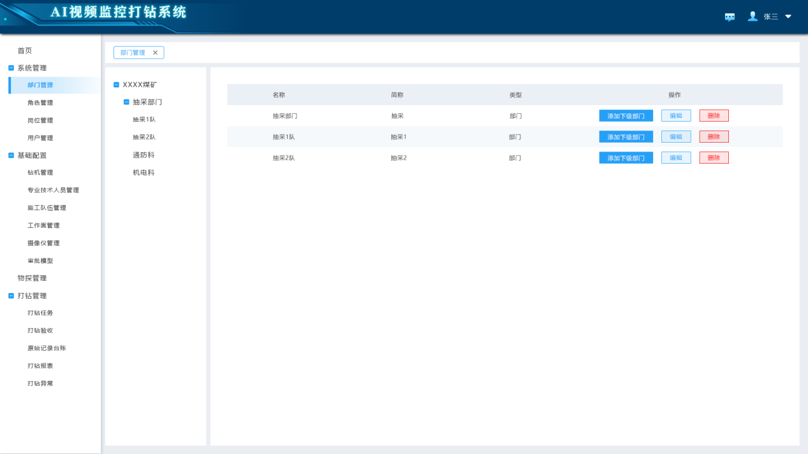Click 添加下级部门 for 抽采部门 row
The width and height of the screenshot is (808, 454).
(626, 116)
